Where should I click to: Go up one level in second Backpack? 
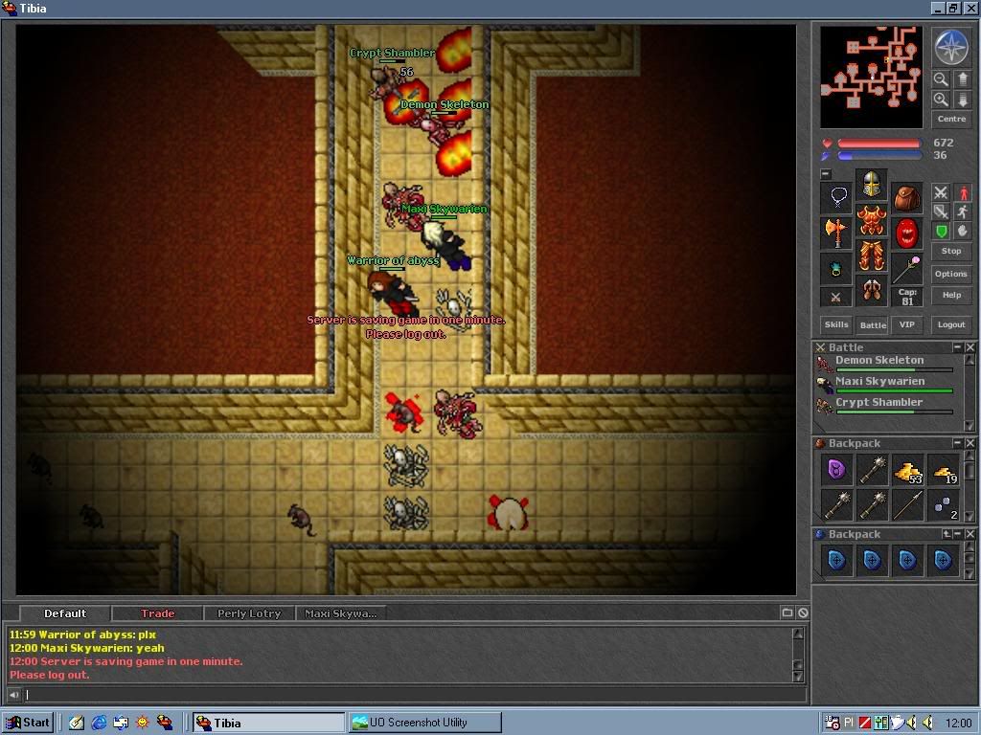coord(947,534)
